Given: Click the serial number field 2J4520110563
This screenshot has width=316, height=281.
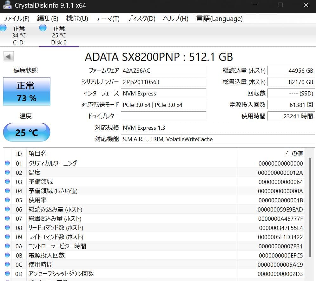Looking at the screenshot, I should click(x=163, y=82).
